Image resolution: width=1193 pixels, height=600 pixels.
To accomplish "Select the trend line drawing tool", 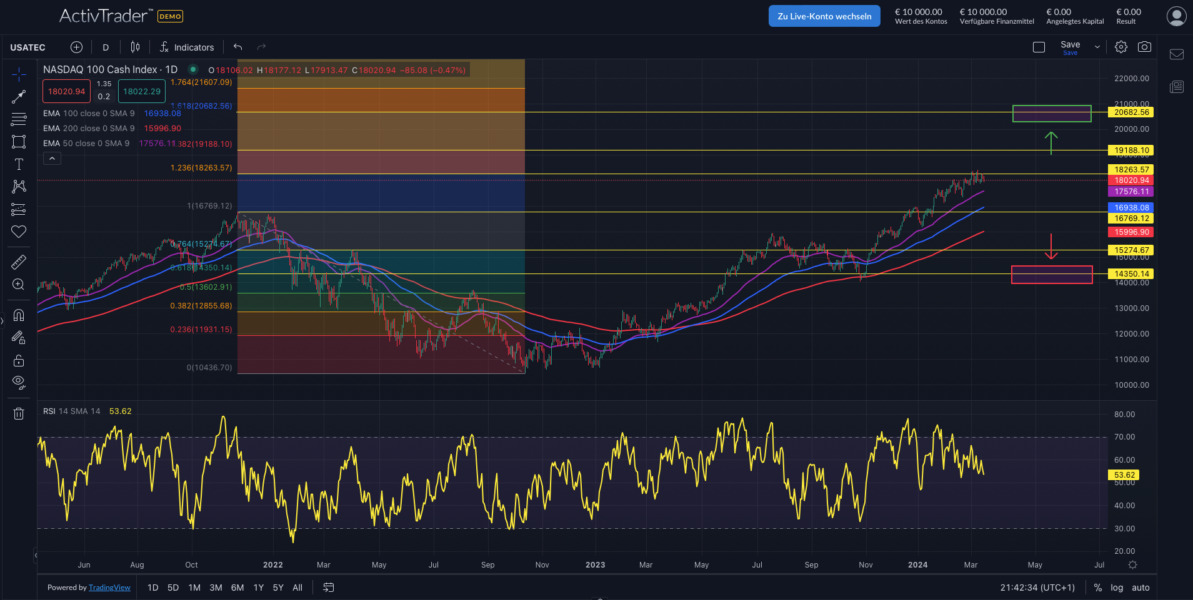I will (19, 96).
